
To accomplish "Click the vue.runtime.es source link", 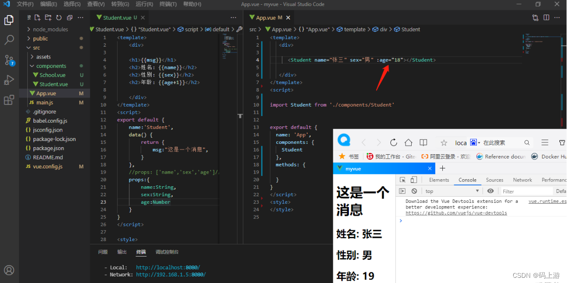I will 547,201.
